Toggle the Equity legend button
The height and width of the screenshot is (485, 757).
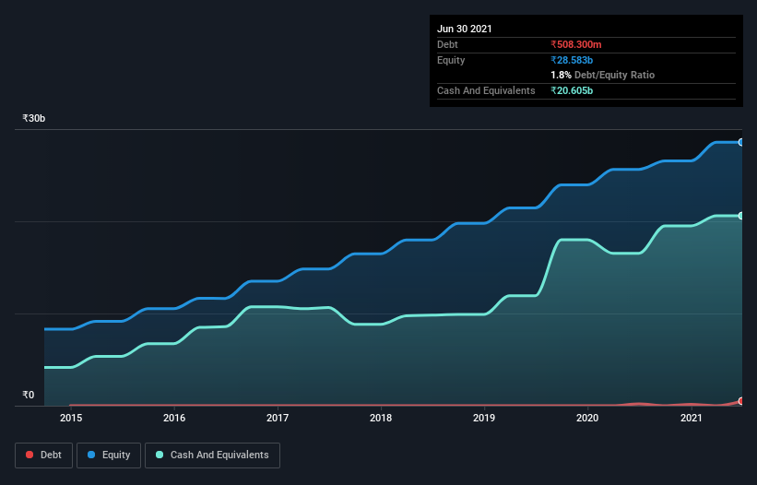tap(109, 455)
